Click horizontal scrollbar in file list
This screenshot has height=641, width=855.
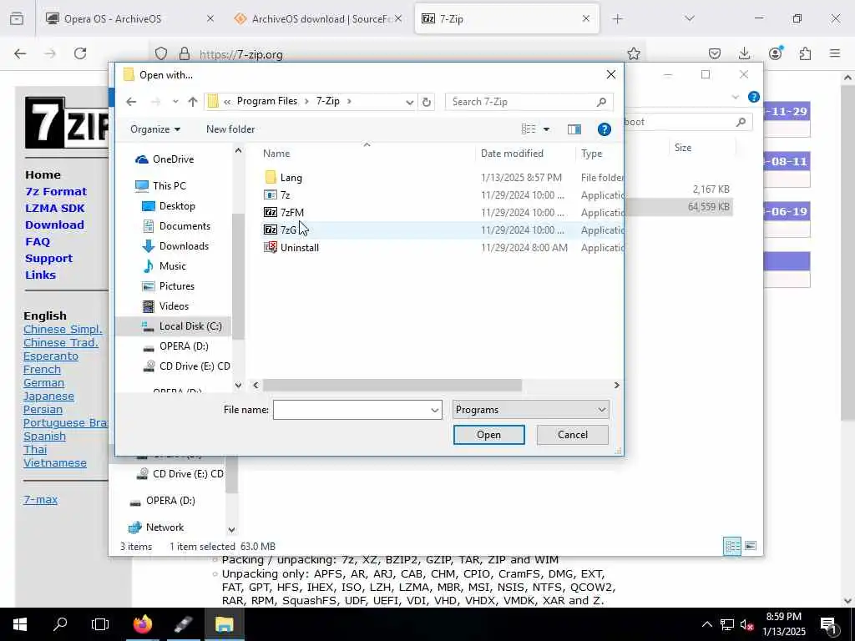pyautogui.click(x=392, y=386)
